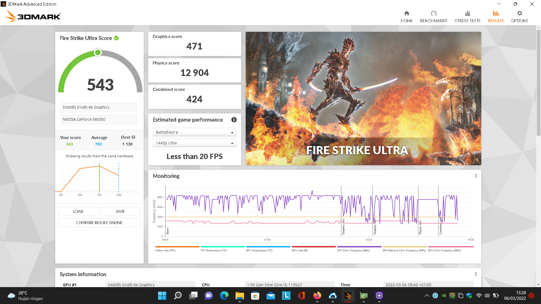This screenshot has width=541, height=304.
Task: Open Monitoring panel options menu
Action: [x=476, y=176]
